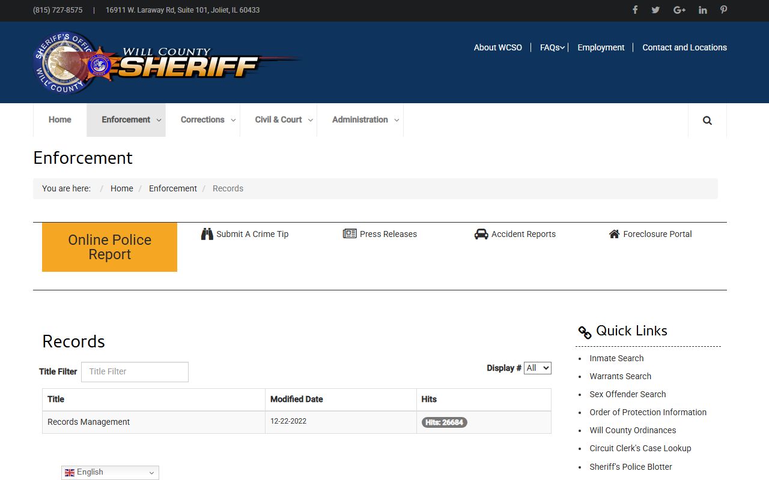
Task: Open the LinkedIn social icon
Action: (702, 10)
